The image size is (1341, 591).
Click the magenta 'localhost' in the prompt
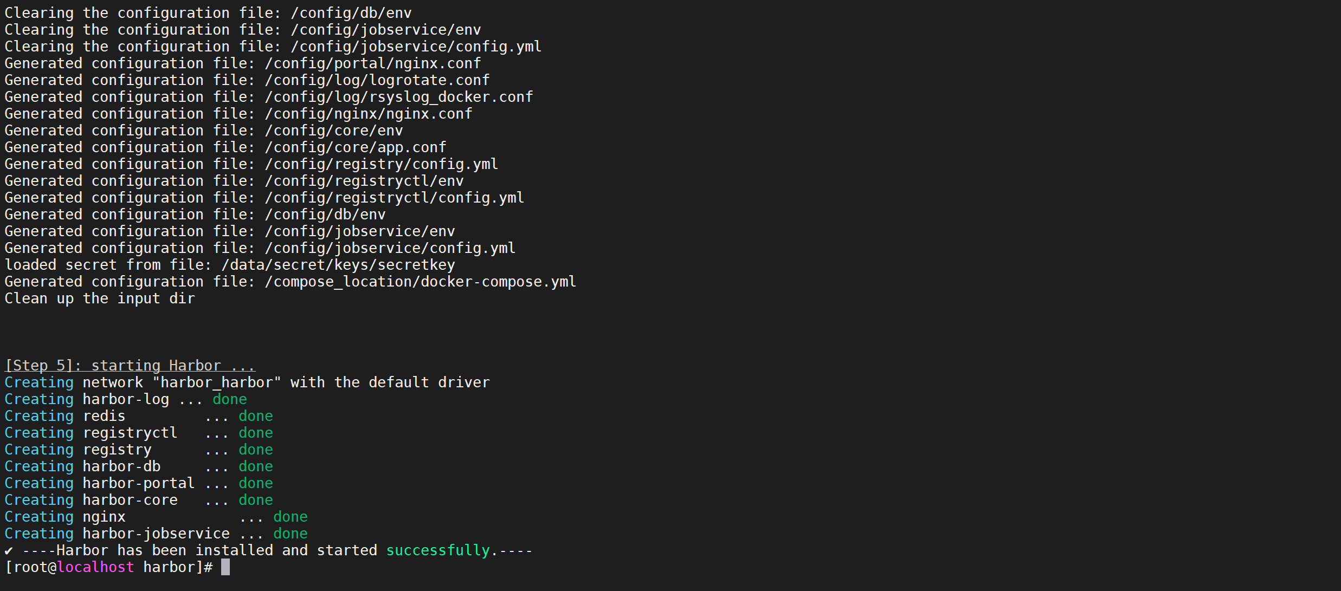95,567
